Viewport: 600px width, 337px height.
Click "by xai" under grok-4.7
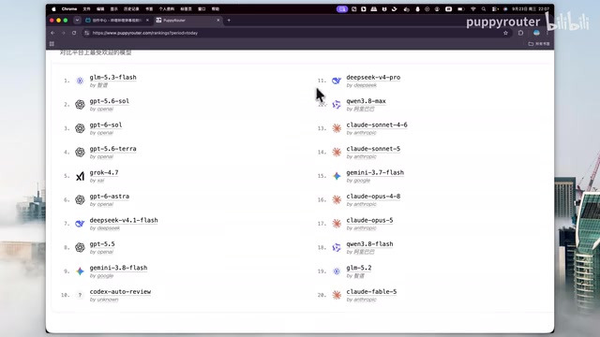click(x=97, y=181)
